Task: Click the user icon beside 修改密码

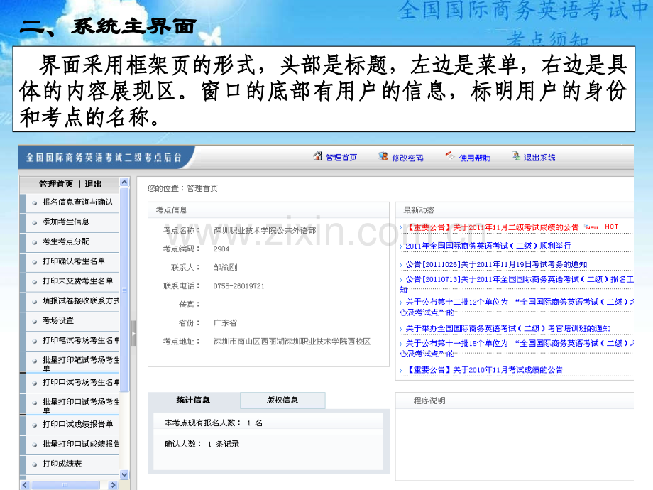Action: click(x=383, y=156)
